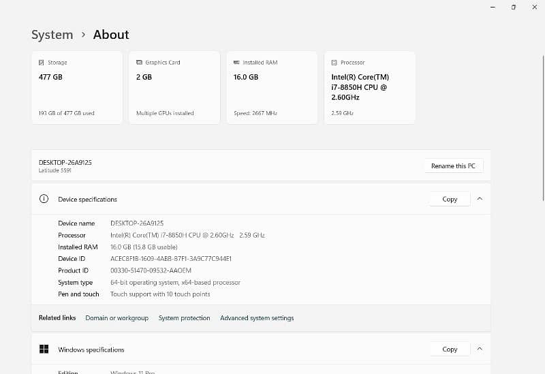Open Advanced system settings link
The width and height of the screenshot is (545, 374).
coord(257,318)
